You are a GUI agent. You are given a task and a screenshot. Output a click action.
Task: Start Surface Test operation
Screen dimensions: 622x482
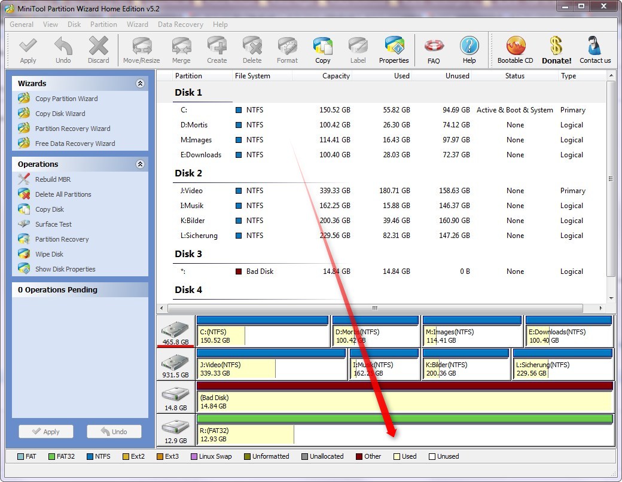click(x=53, y=224)
